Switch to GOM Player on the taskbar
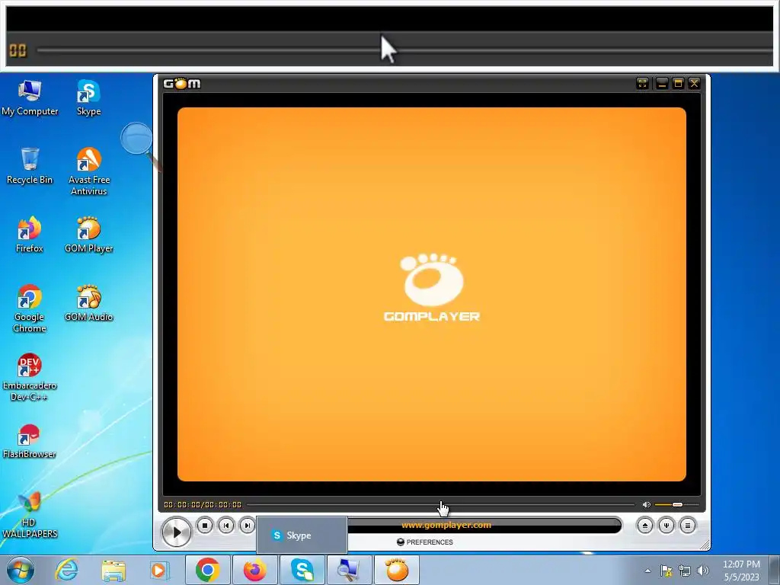Screen dimensions: 780x585 pyautogui.click(x=396, y=570)
